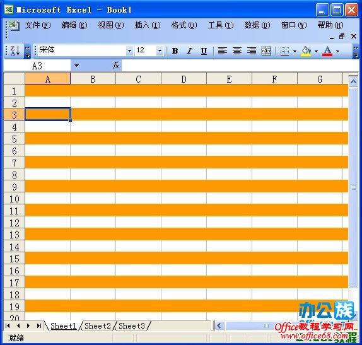
Task: Toggle Italic formatting
Action: (190, 50)
